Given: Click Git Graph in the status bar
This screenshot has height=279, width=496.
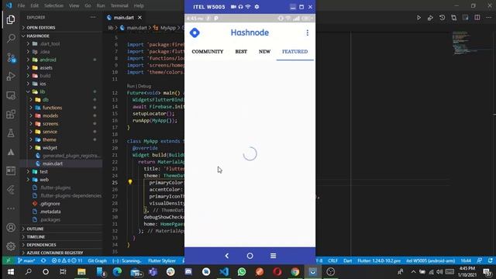Looking at the screenshot, I should pos(97,260).
